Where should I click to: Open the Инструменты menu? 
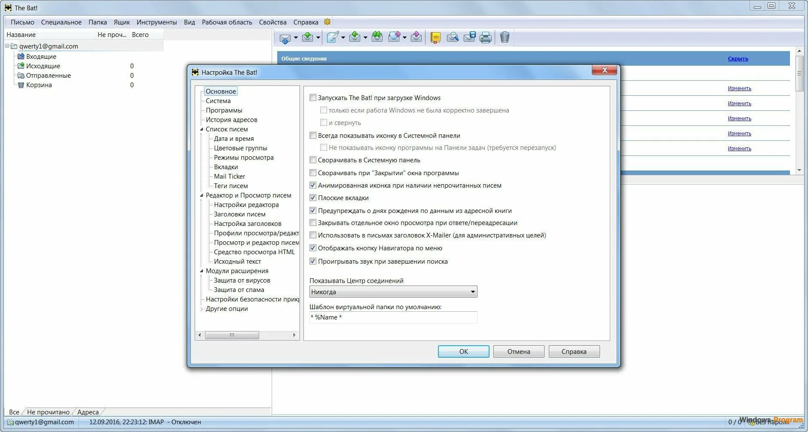(156, 22)
